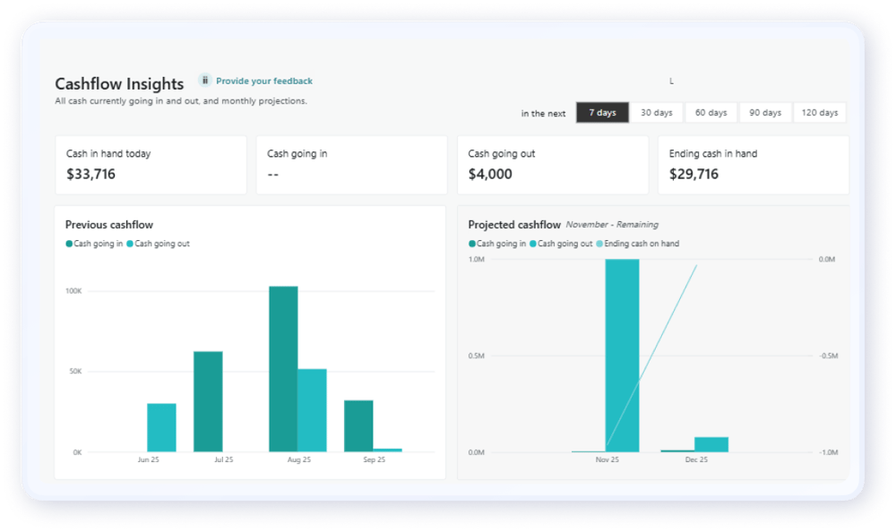Select the 7 days period

[x=603, y=112]
